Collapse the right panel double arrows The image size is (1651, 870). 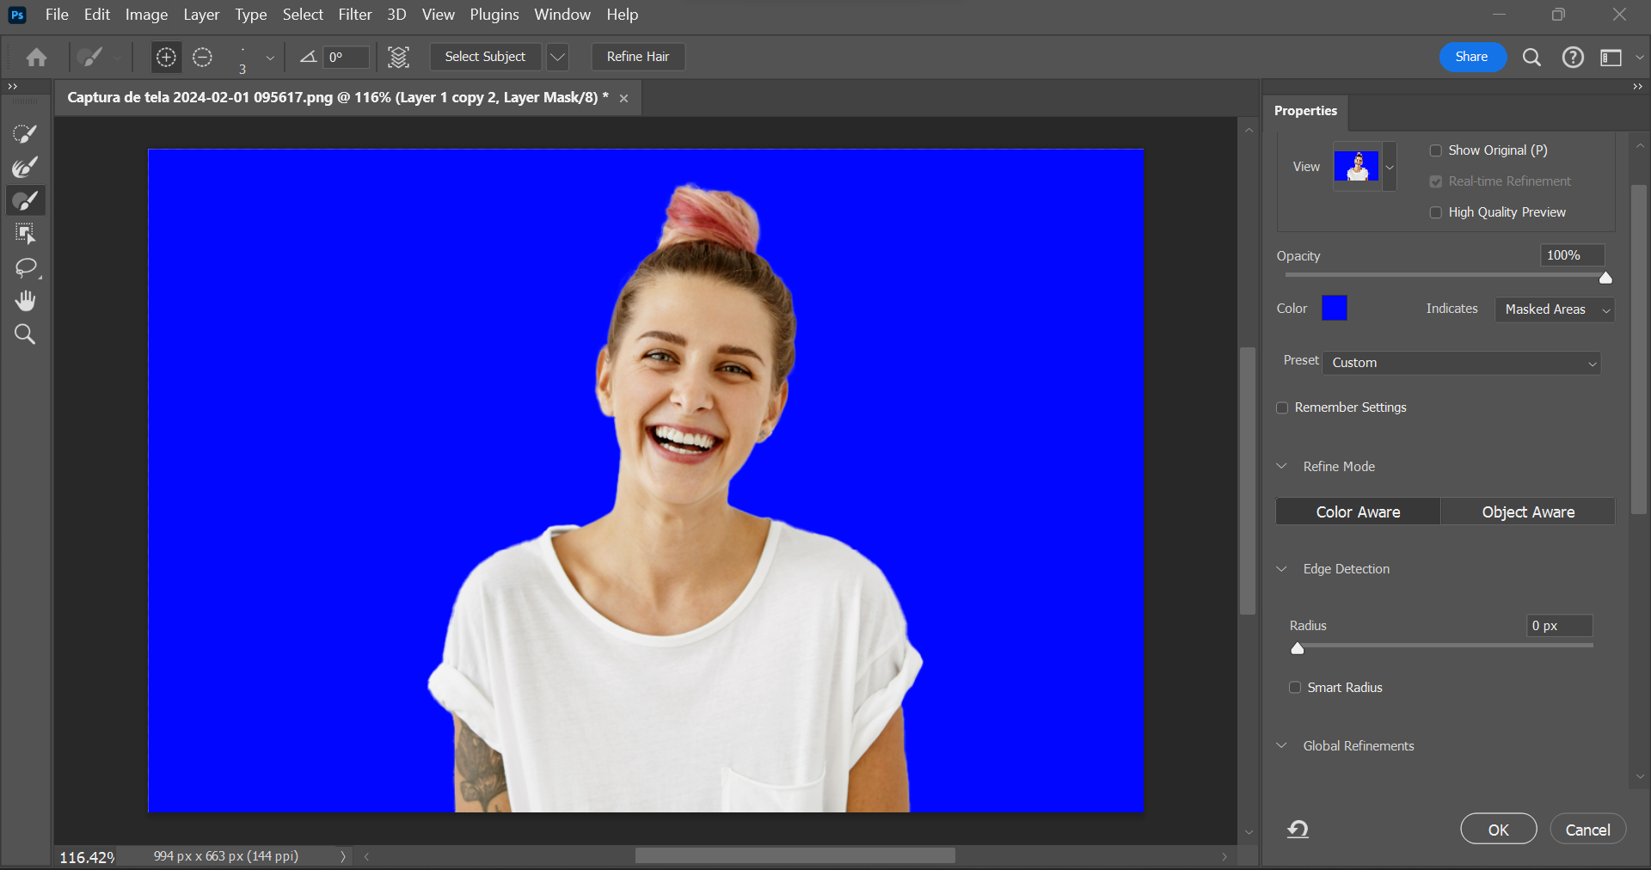coord(1637,86)
